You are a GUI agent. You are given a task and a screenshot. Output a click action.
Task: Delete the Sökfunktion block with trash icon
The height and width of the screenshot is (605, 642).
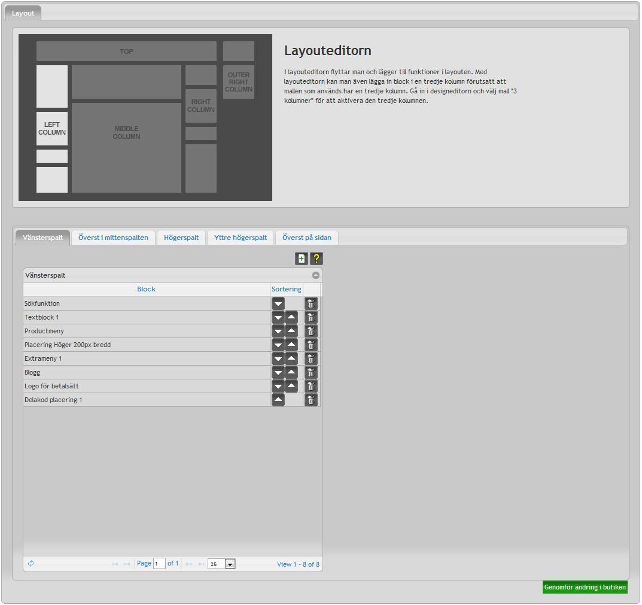click(x=311, y=303)
